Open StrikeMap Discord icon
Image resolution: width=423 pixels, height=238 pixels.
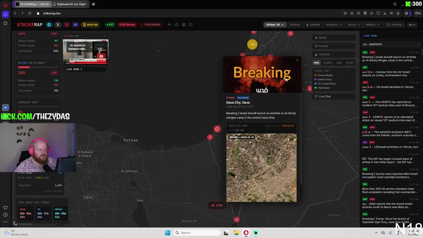click(x=76, y=24)
